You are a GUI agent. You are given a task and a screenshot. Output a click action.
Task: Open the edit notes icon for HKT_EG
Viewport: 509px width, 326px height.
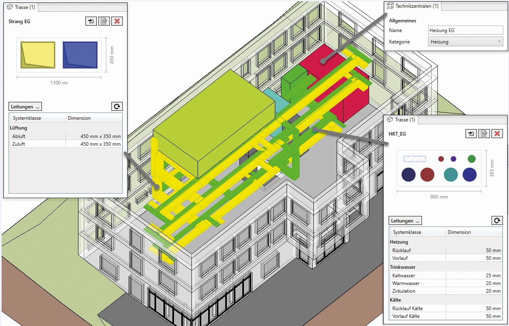click(x=484, y=134)
